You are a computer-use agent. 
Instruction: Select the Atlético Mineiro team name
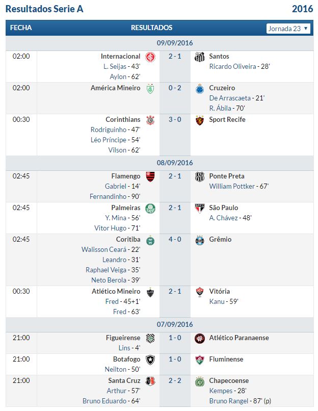pos(116,292)
